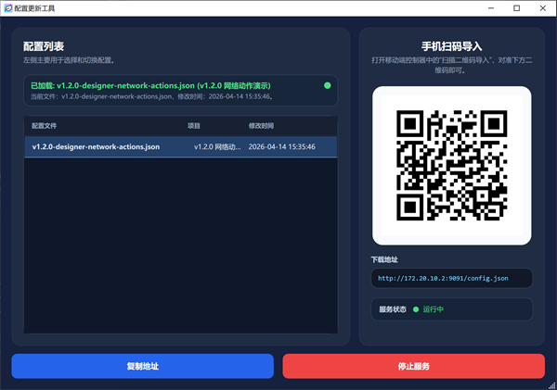Click the 已加载 loaded config banner text

click(x=150, y=85)
